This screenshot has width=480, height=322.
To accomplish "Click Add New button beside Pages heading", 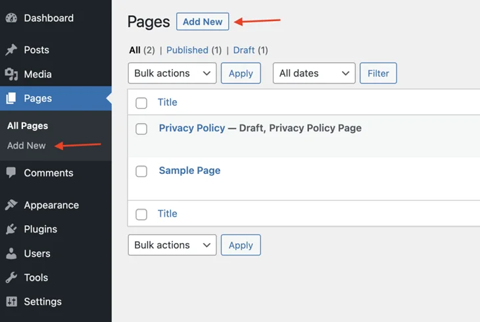I will pos(203,22).
